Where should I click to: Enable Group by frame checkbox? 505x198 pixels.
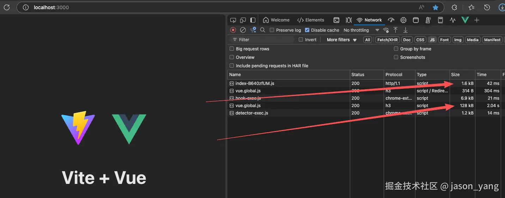(x=396, y=49)
